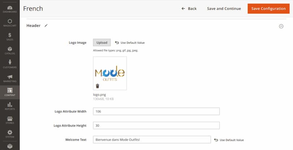The image size is (293, 150).
Task: Click Upload for Logo Image
Action: point(102,43)
